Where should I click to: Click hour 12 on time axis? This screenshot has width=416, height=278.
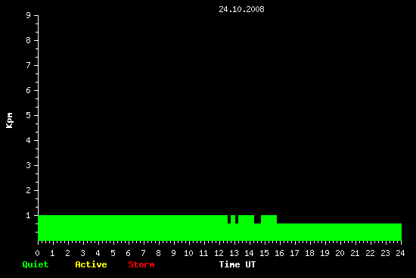219,253
